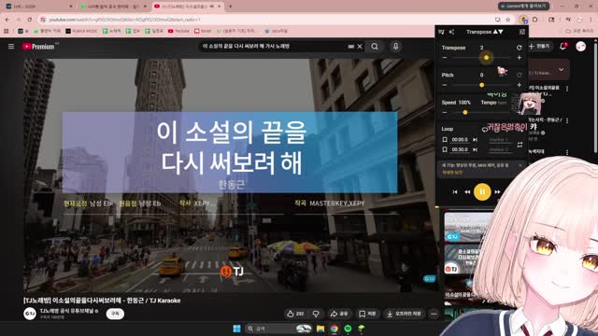Decrease Pitch with the minus icon
598x336 pixels.
tap(445, 85)
